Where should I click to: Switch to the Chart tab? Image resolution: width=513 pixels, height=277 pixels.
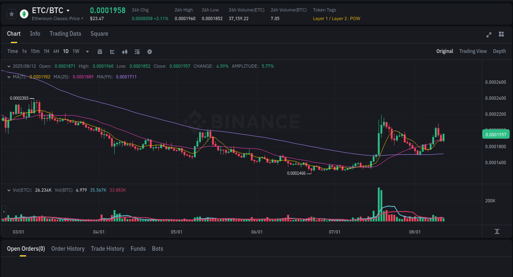14,34
